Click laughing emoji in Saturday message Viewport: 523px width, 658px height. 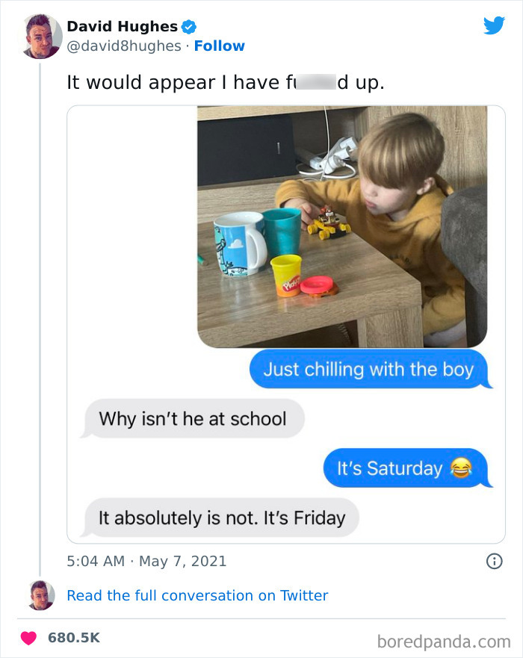click(461, 468)
